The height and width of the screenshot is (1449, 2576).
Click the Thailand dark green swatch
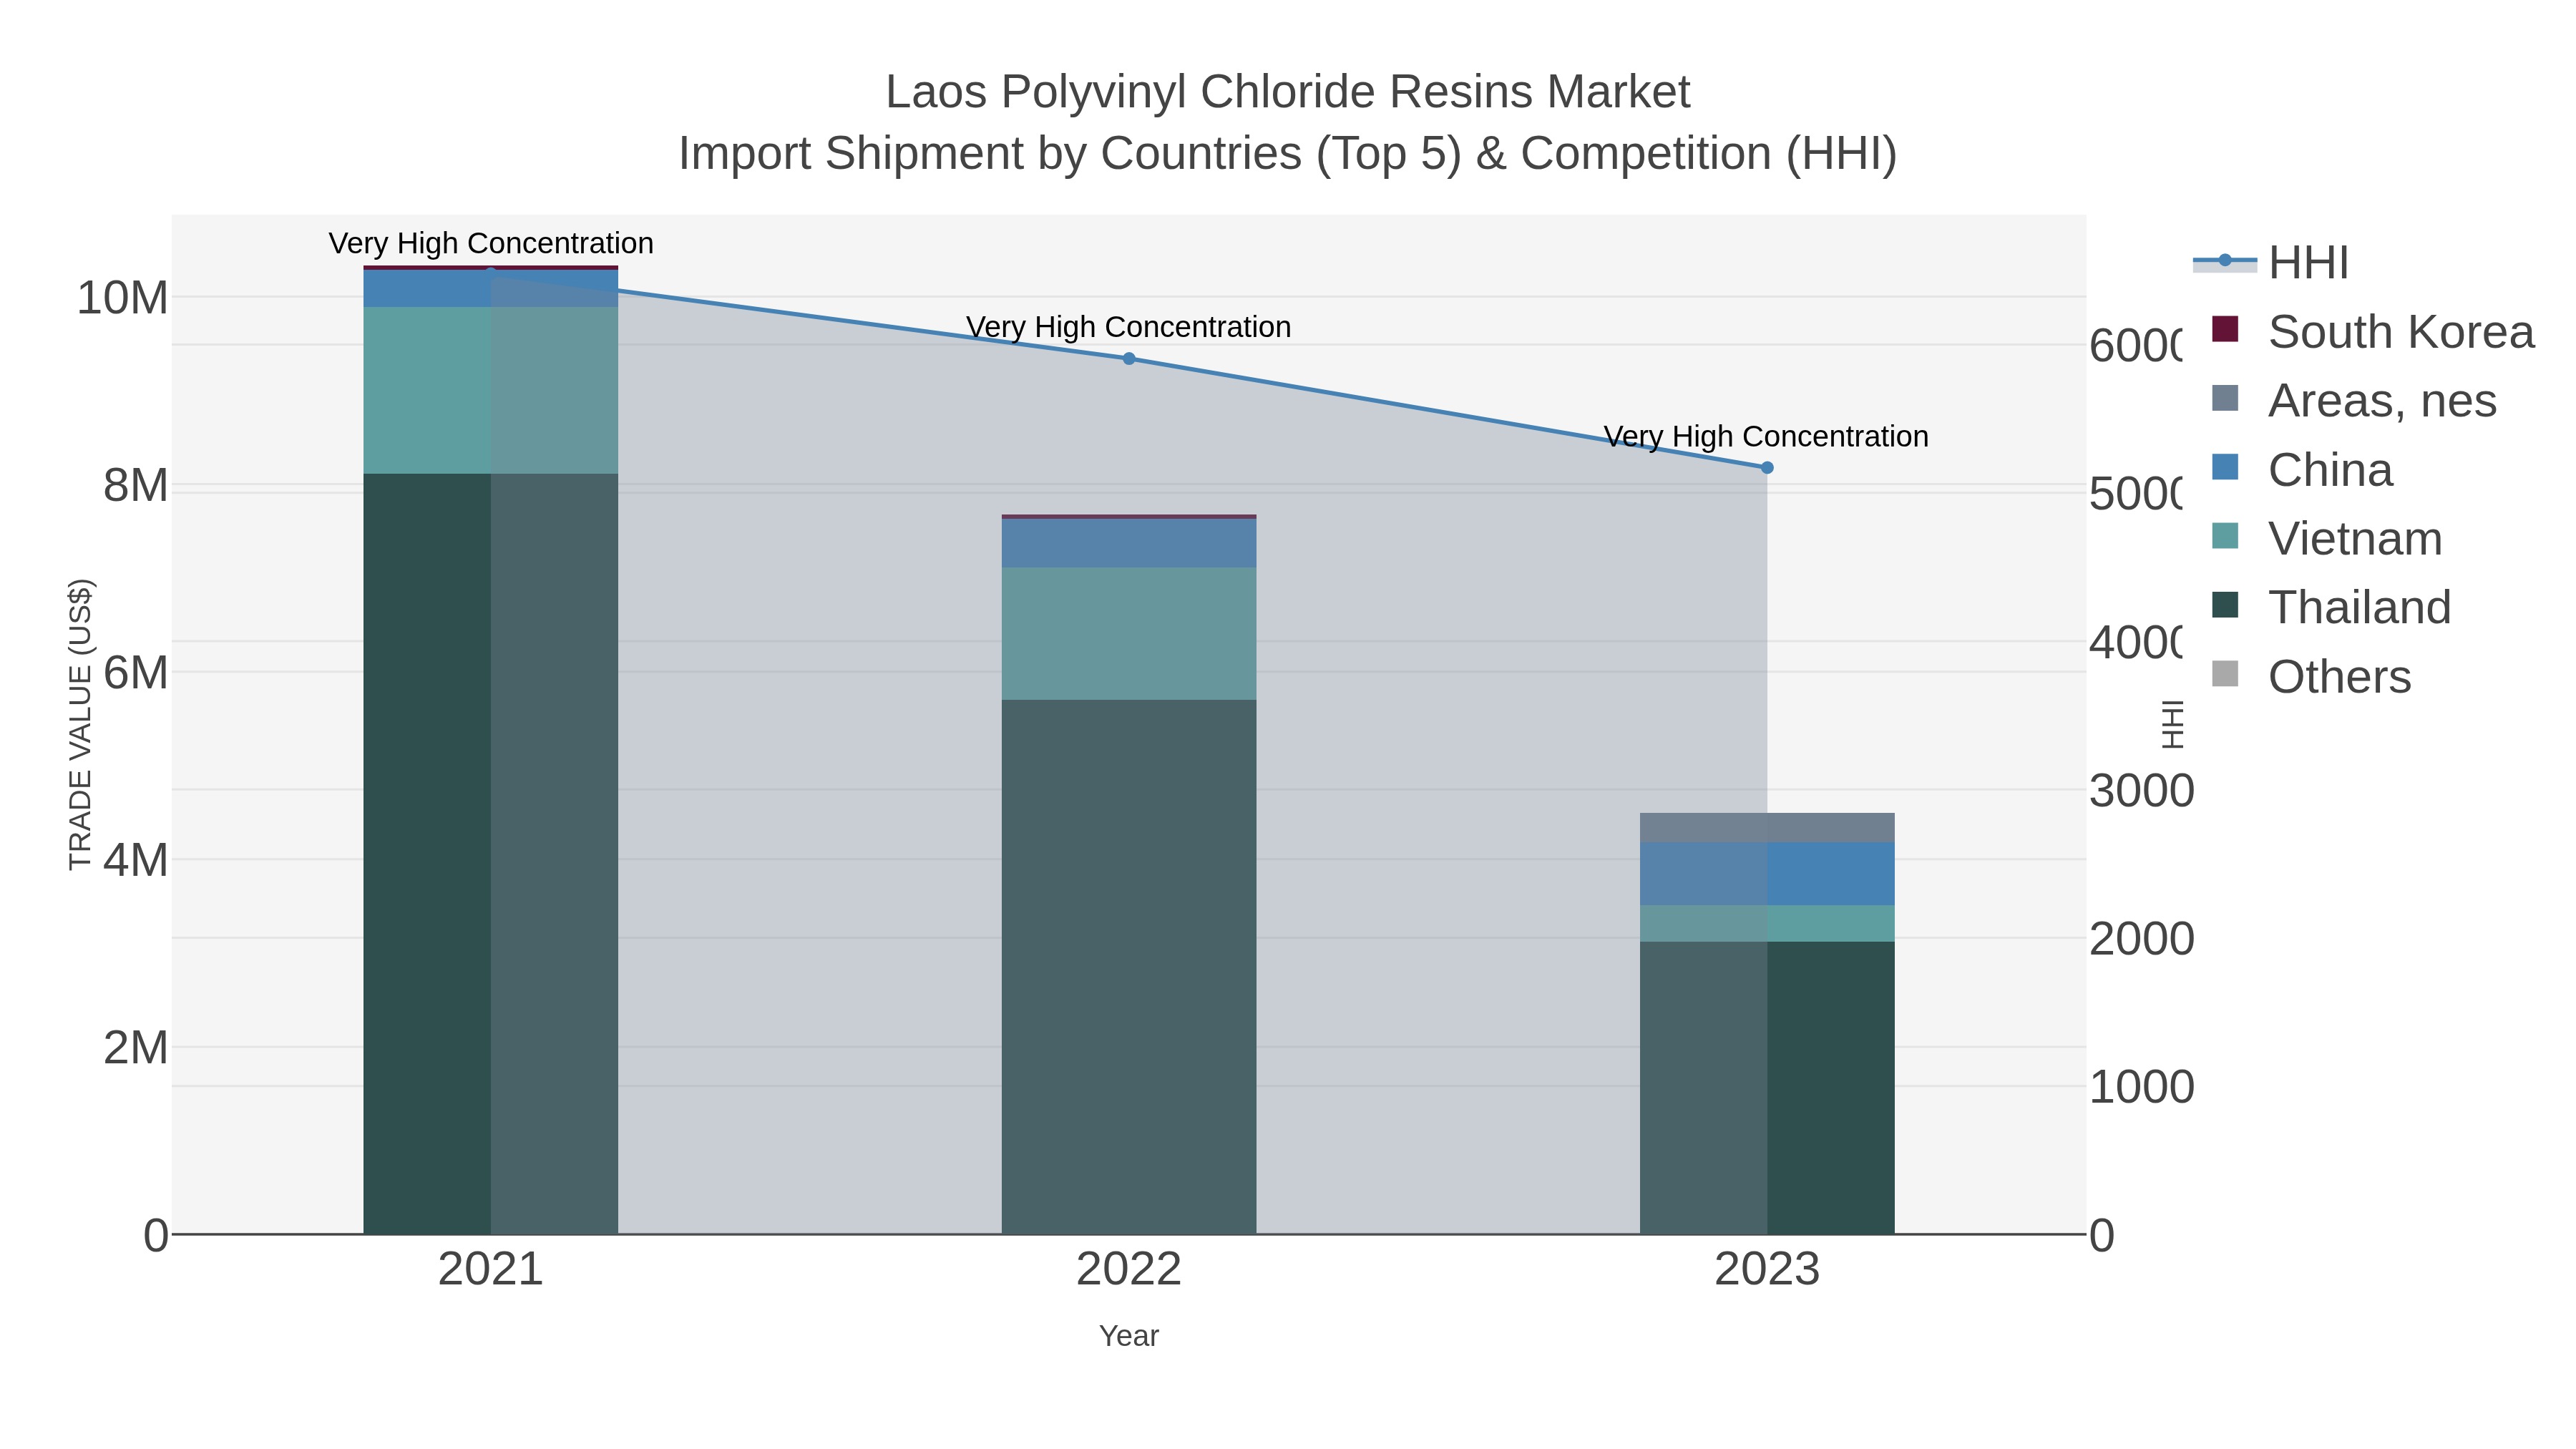point(2225,605)
